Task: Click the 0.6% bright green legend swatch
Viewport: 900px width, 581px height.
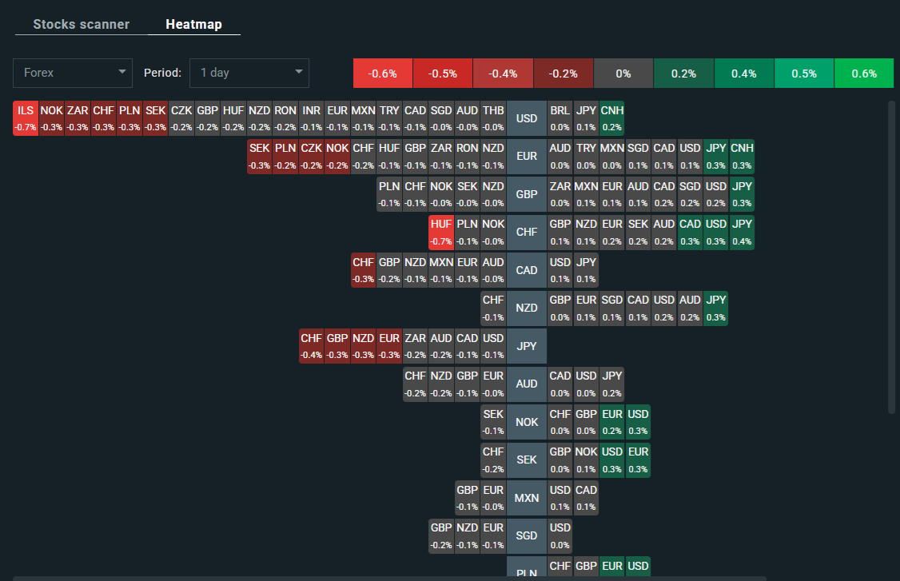Action: [x=864, y=74]
